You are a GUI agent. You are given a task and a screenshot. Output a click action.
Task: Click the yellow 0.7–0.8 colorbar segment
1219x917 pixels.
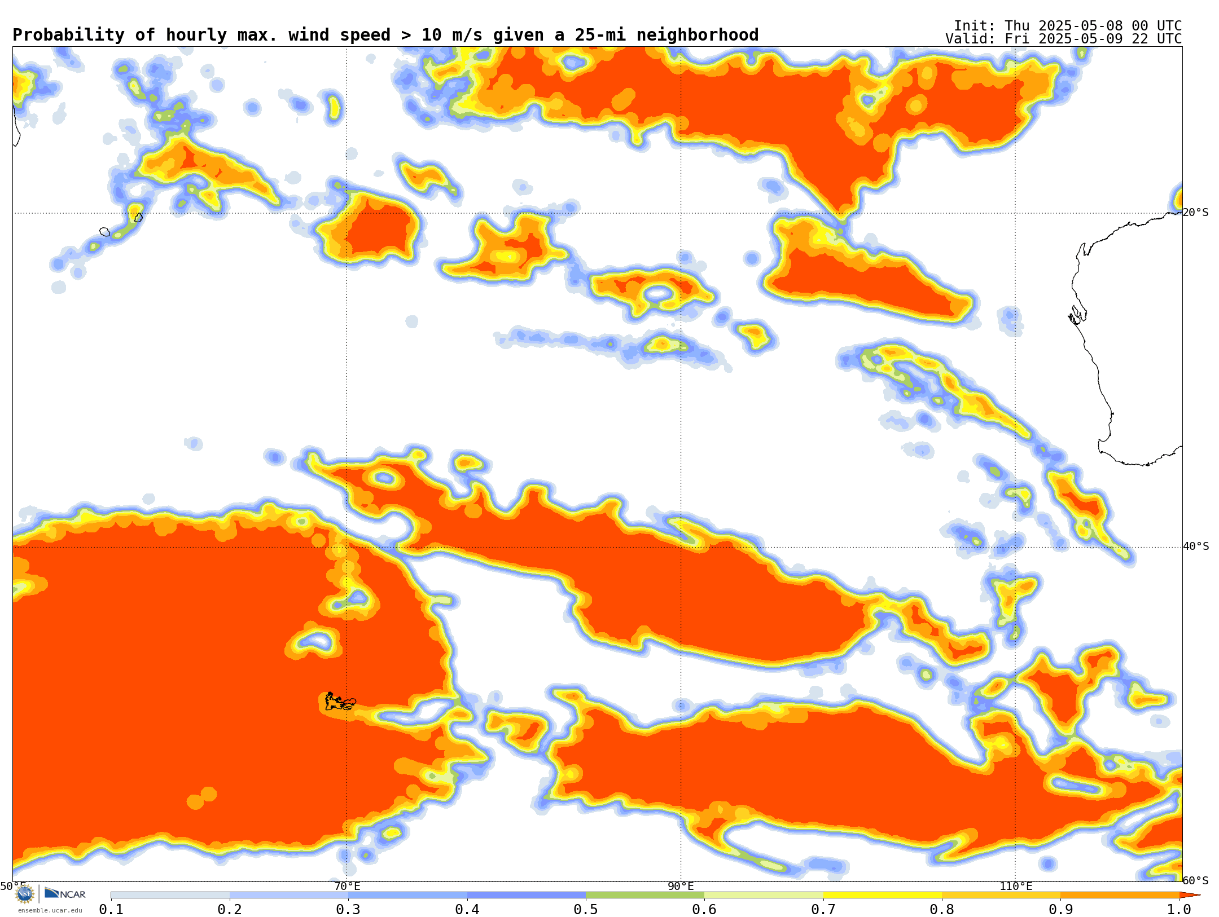point(883,895)
